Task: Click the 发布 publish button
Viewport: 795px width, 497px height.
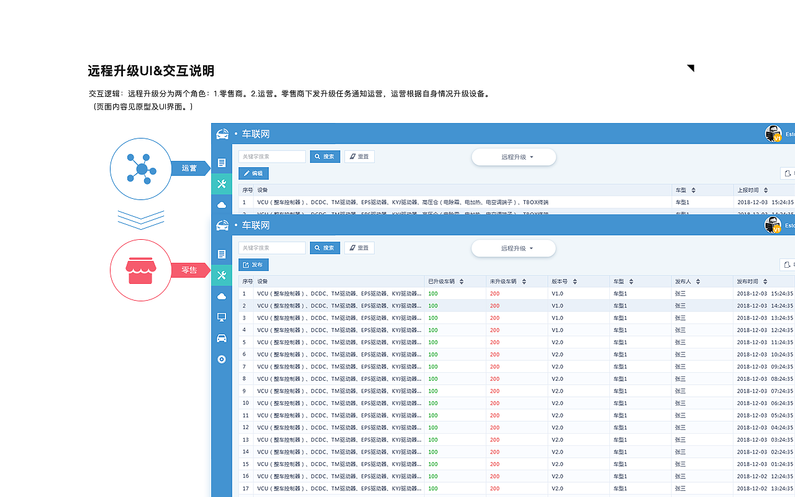Action: click(x=253, y=264)
